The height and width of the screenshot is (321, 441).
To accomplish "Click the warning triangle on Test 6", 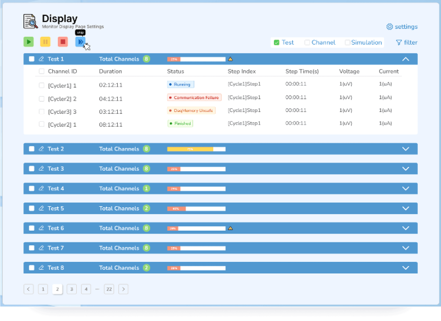I will pos(230,228).
